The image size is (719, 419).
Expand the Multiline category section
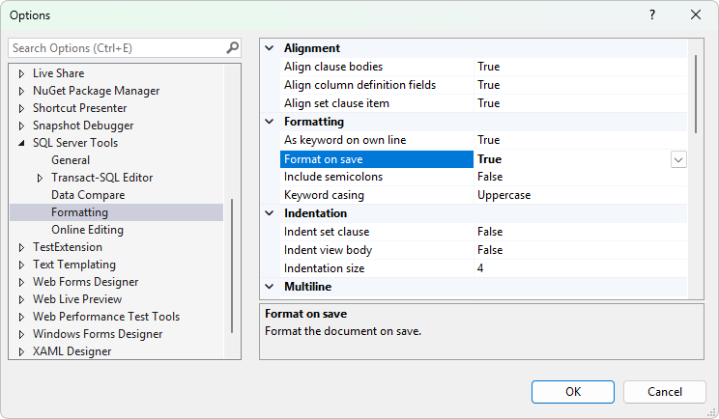click(x=269, y=287)
